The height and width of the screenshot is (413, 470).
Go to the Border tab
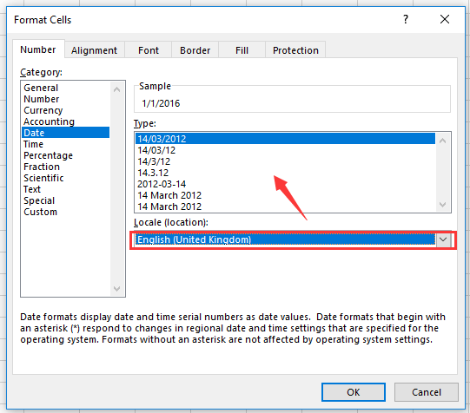point(195,50)
